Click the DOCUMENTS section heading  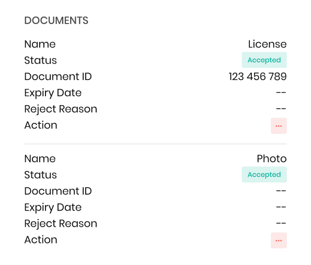click(56, 20)
